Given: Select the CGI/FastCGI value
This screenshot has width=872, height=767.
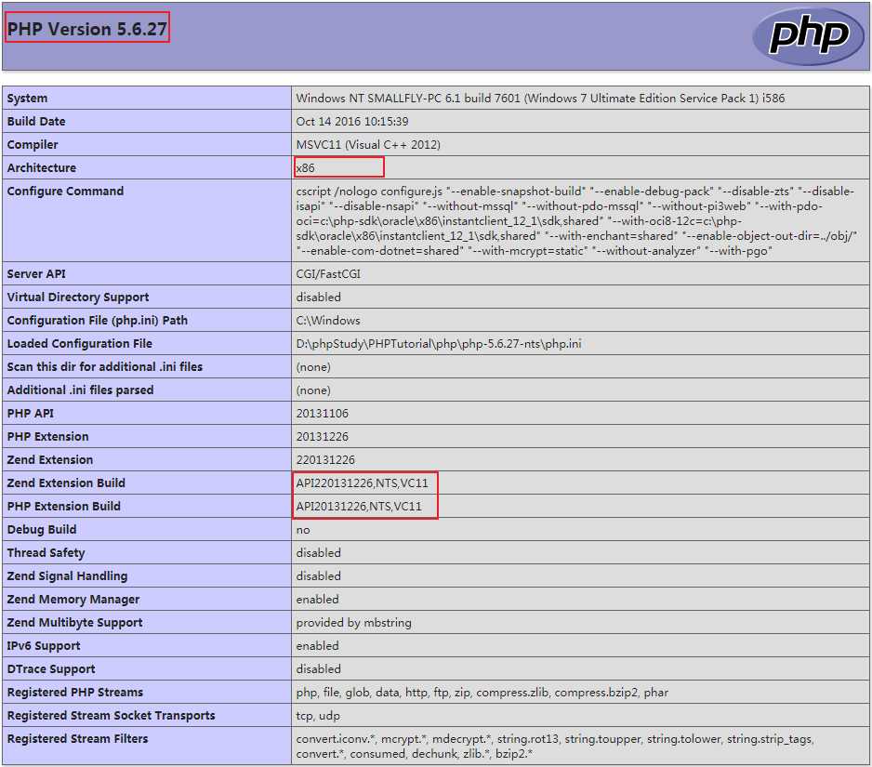Looking at the screenshot, I should coord(328,274).
